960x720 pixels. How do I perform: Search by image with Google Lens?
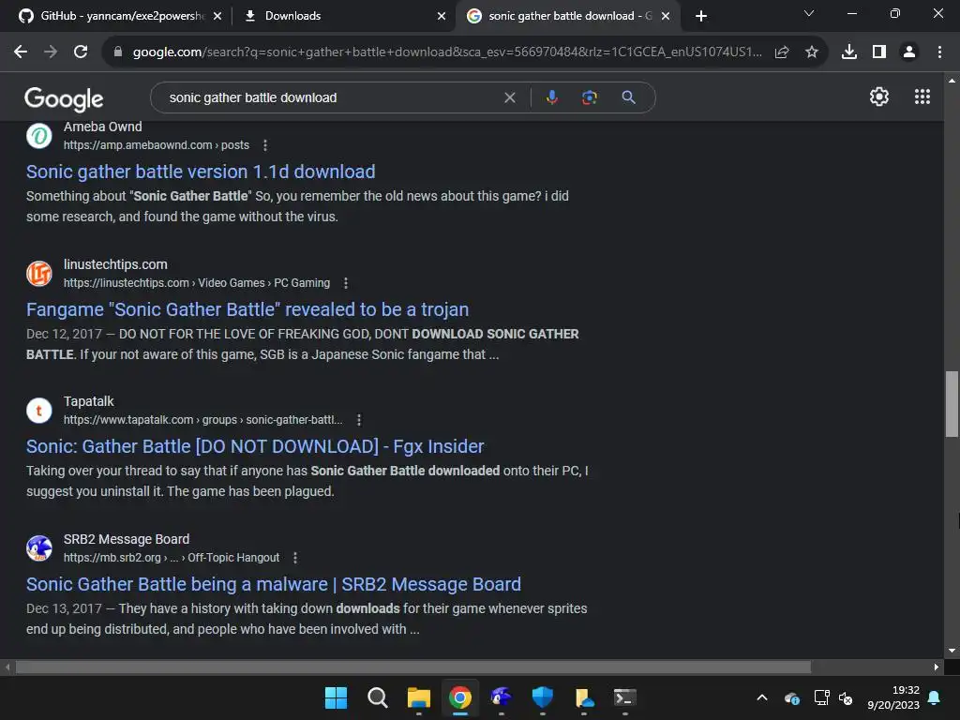point(590,97)
